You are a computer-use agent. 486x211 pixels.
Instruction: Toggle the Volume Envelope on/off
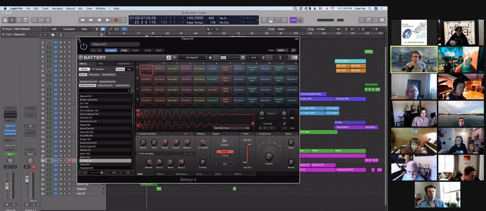137,134
